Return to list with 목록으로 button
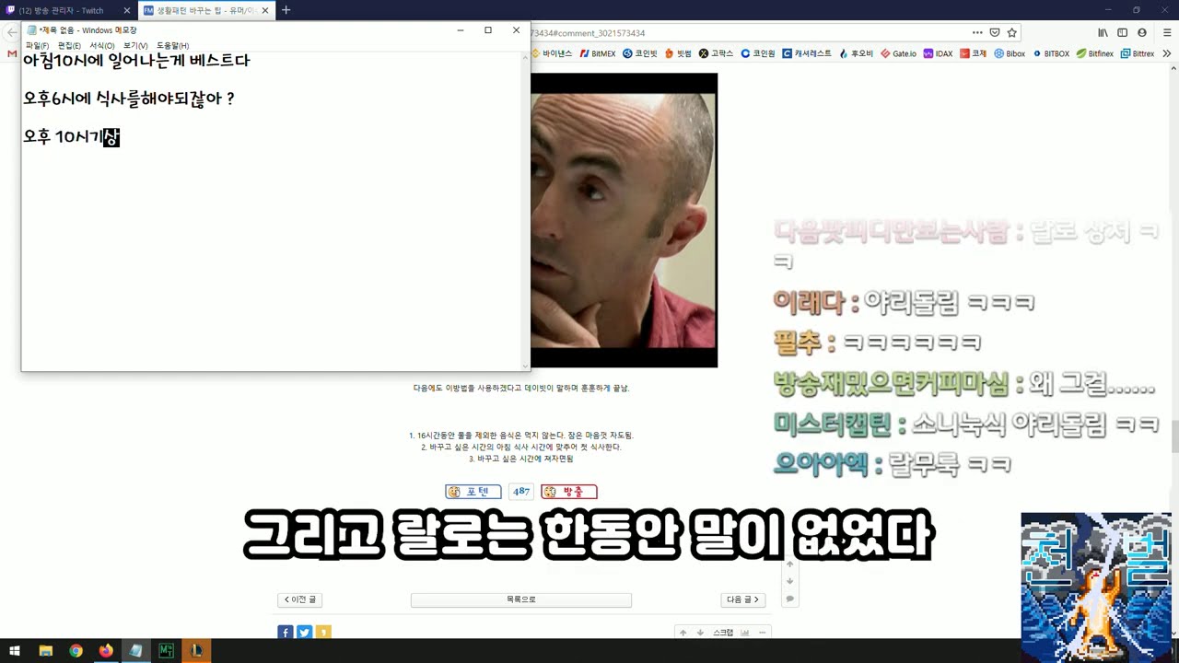 521,599
